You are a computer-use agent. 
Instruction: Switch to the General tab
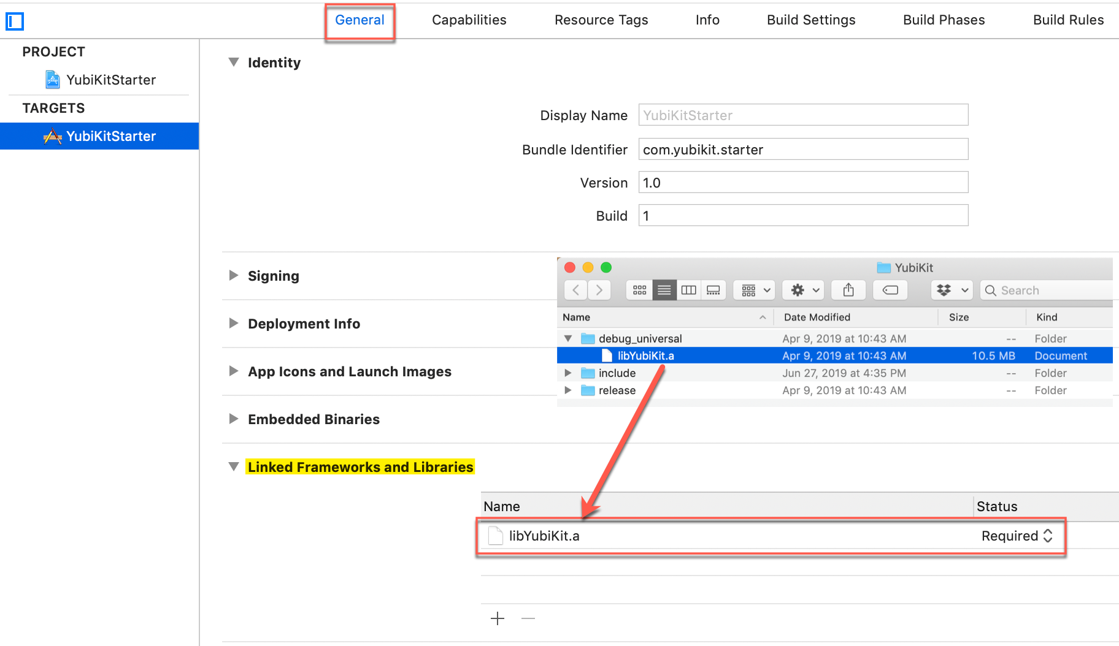click(x=360, y=20)
